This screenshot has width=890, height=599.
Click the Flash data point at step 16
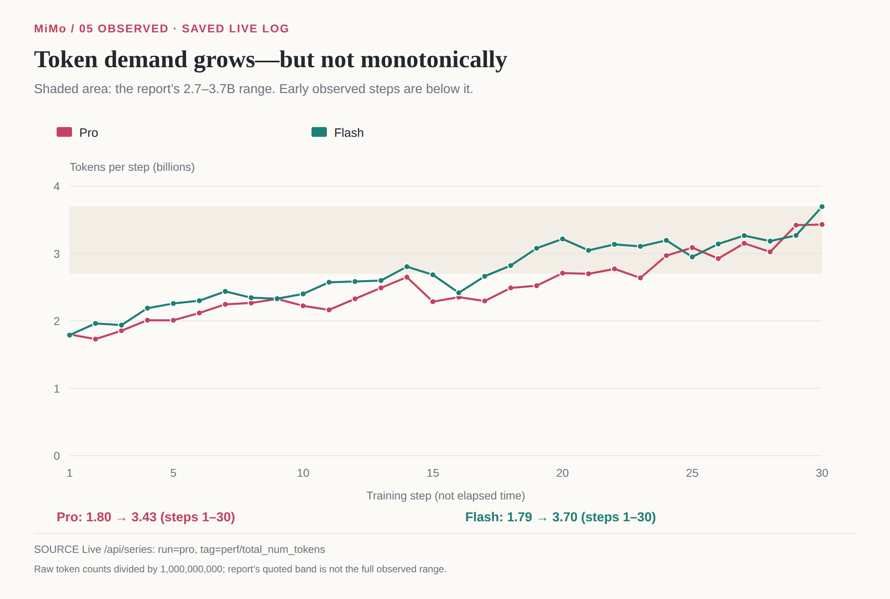click(459, 293)
